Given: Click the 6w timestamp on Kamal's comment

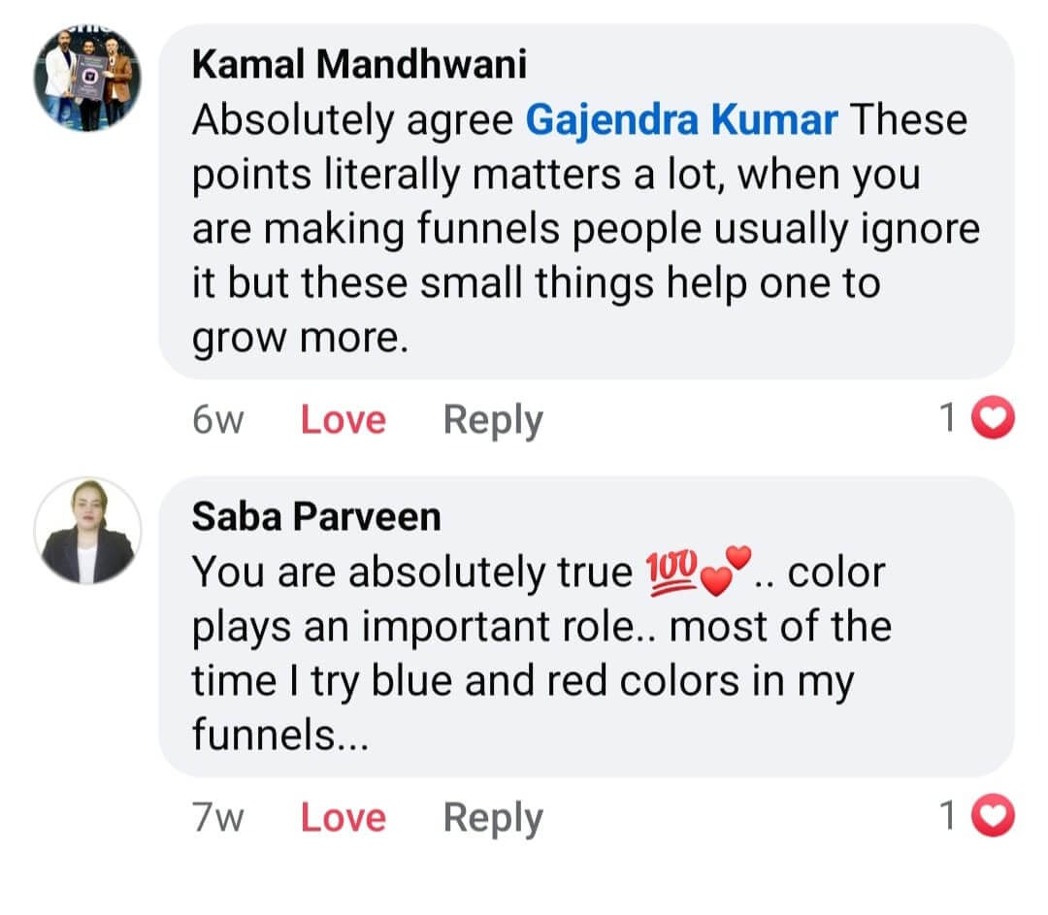Looking at the screenshot, I should (x=217, y=418).
